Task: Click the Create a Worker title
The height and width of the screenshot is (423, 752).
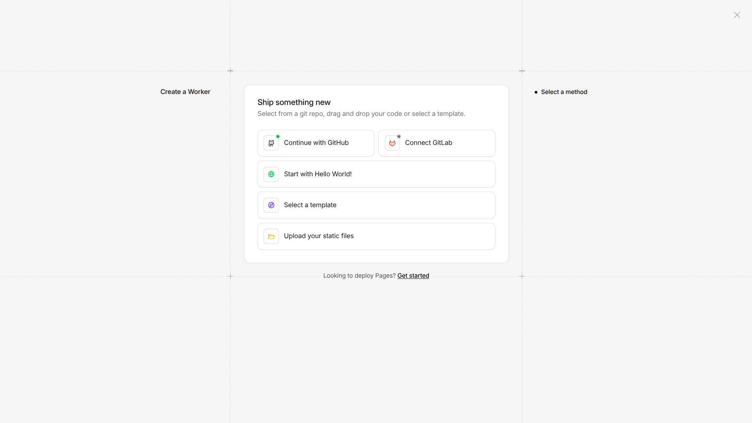Action: [185, 92]
